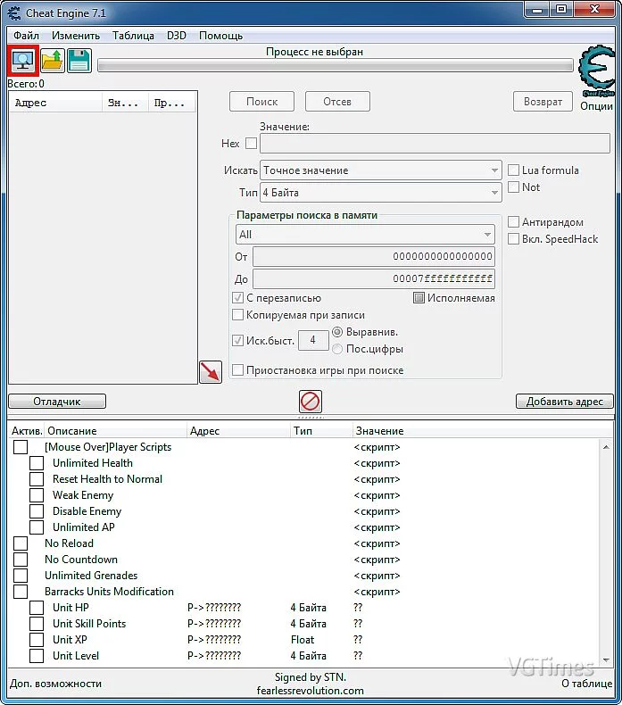Click the Поиск button
Image resolution: width=622 pixels, height=705 pixels.
pos(261,102)
